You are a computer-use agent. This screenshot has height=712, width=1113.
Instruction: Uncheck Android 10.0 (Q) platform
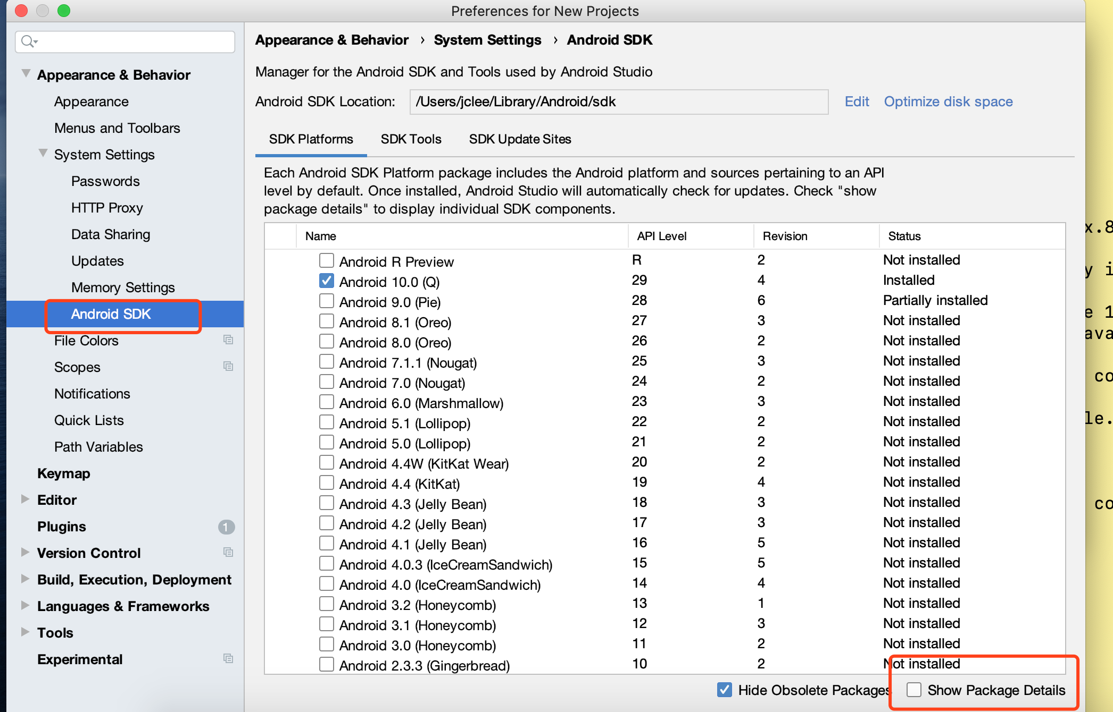tap(327, 281)
